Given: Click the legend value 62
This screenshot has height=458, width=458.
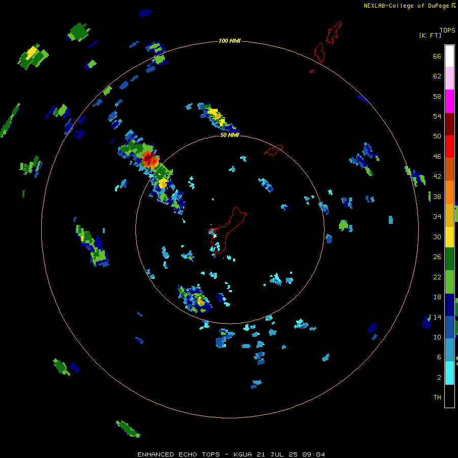Looking at the screenshot, I should point(437,76).
